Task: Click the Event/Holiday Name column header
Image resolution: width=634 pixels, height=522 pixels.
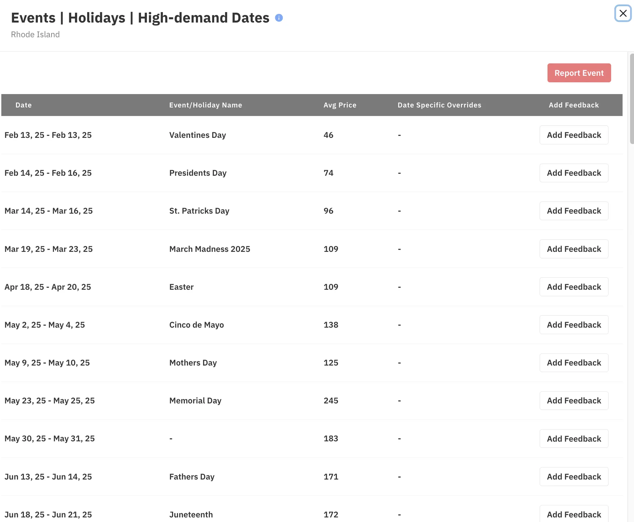Action: 205,105
